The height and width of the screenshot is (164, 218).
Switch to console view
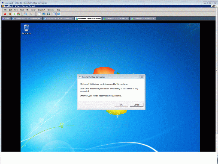(59, 14)
